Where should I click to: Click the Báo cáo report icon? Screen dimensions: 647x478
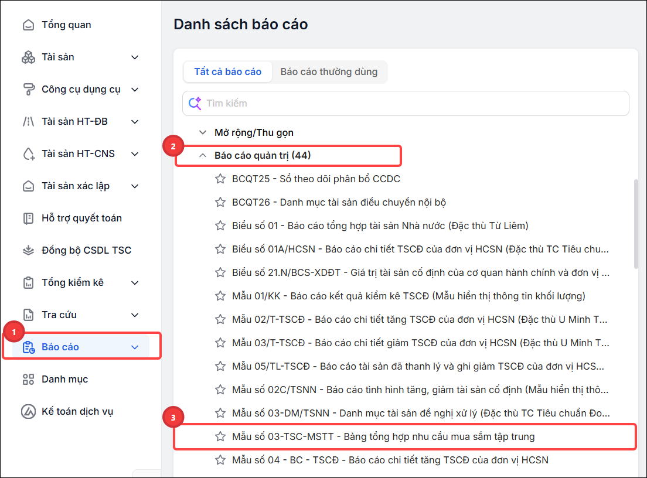[28, 347]
